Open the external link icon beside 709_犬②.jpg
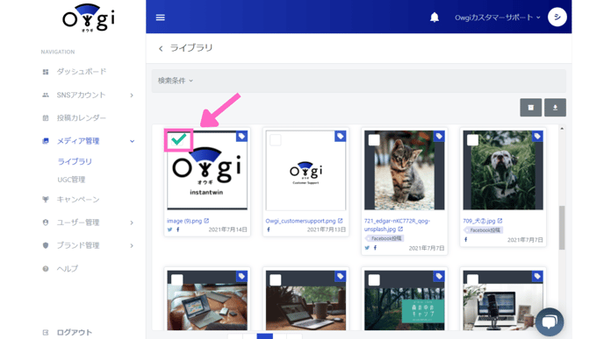Viewport: 604px width, 339px height. [x=500, y=221]
